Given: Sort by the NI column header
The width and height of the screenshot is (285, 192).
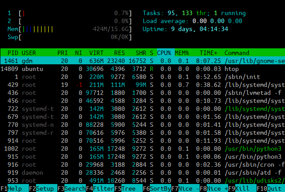Looking at the screenshot, I should (x=79, y=53).
